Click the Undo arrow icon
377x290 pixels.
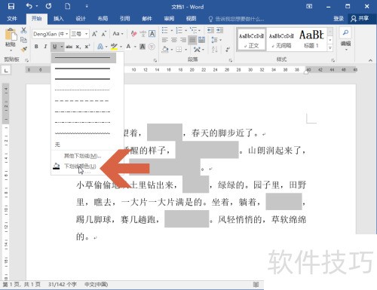tap(29, 6)
